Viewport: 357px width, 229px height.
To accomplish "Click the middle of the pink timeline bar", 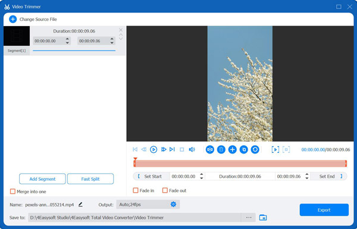I will 240,164.
